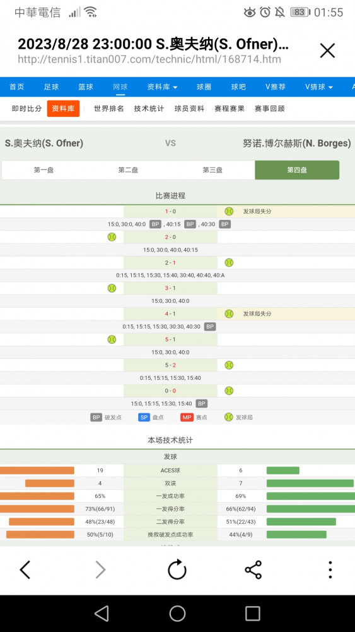Image resolution: width=355 pixels, height=632 pixels.
Task: Close the in-app browser with the X
Action: [327, 51]
